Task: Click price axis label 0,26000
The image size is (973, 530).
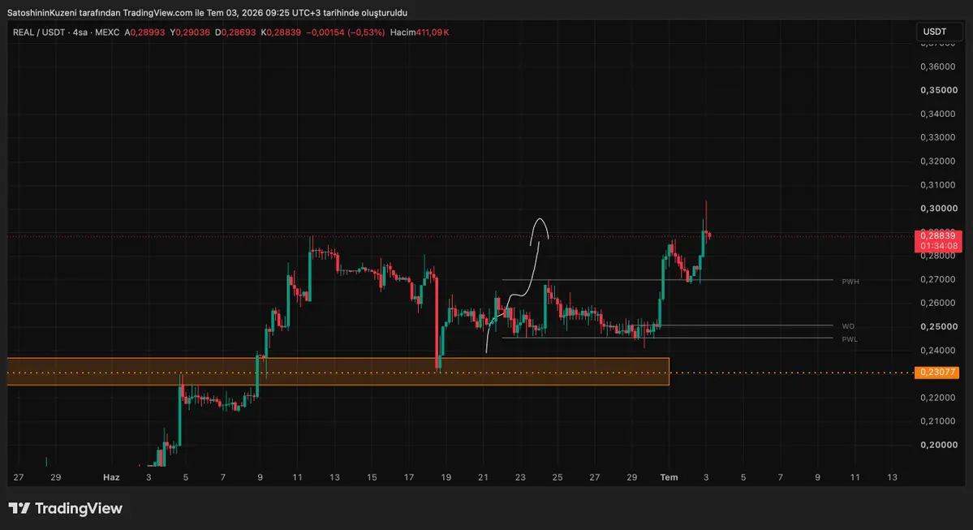Action: coord(937,303)
